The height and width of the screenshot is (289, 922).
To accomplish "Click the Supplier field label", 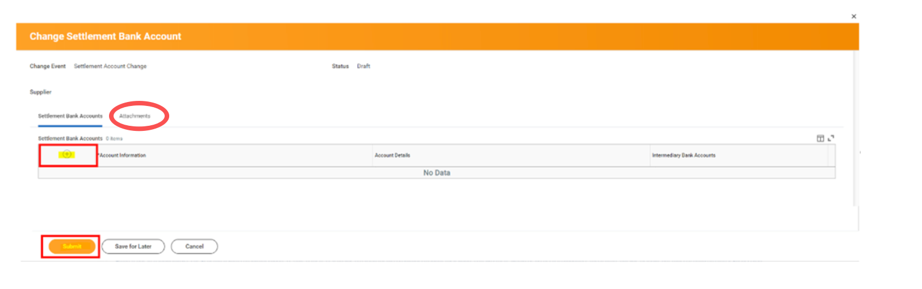I will pyautogui.click(x=40, y=92).
